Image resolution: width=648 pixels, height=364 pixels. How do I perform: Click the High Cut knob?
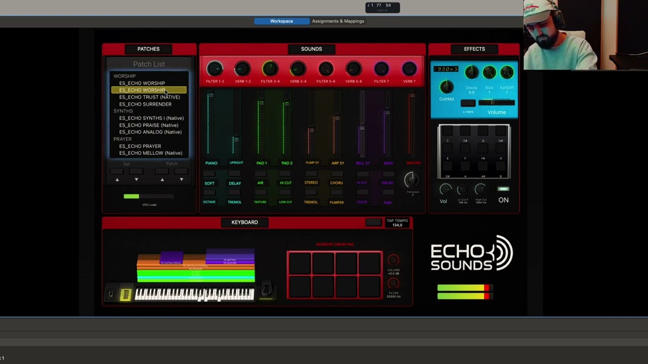click(480, 190)
